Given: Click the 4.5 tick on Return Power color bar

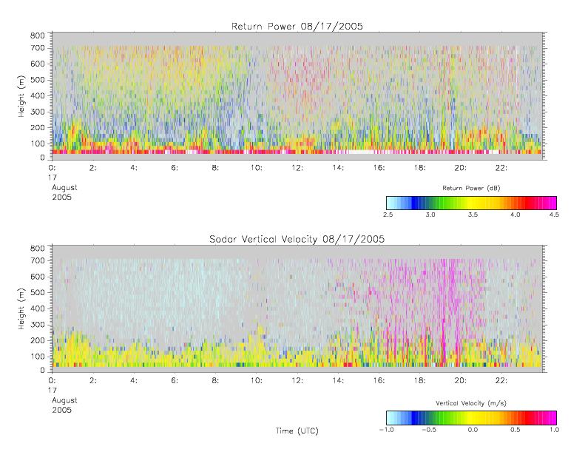Looking at the screenshot, I should [554, 215].
